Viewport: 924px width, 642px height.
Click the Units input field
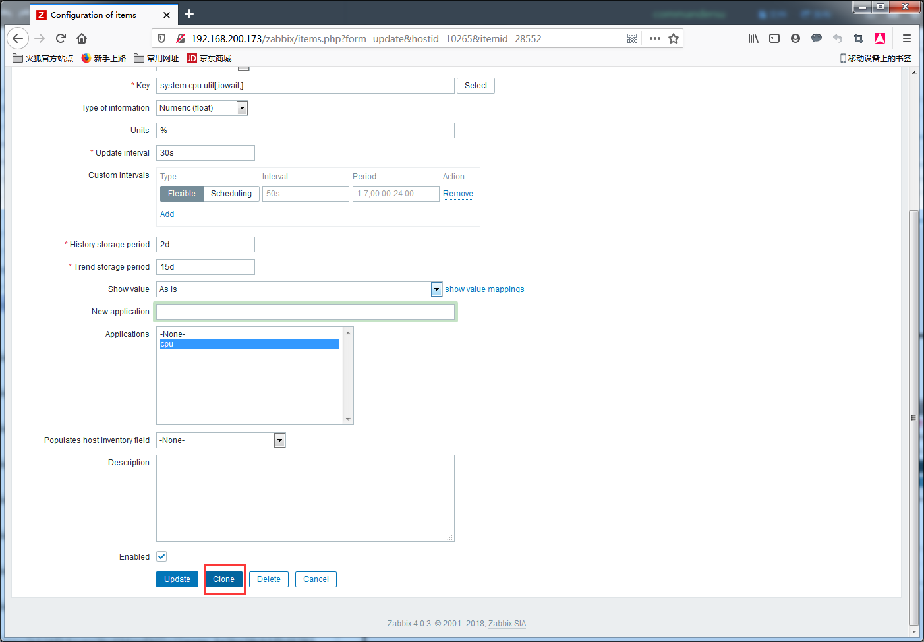pos(305,131)
